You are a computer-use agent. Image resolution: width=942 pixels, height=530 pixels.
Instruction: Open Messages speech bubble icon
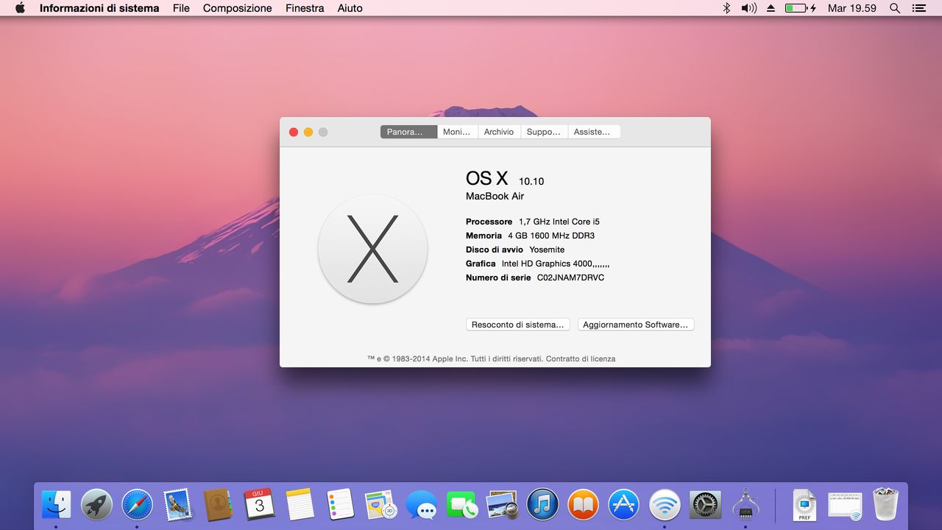click(421, 505)
